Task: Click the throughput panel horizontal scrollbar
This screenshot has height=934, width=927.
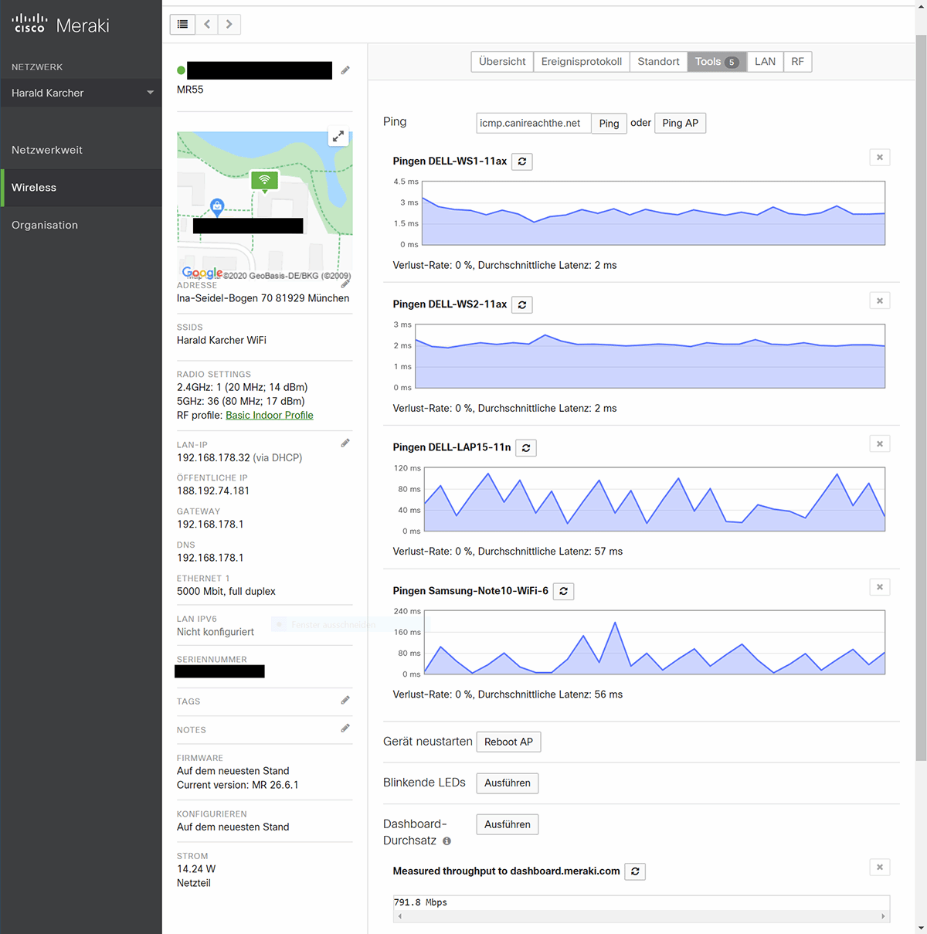Action: pyautogui.click(x=641, y=915)
